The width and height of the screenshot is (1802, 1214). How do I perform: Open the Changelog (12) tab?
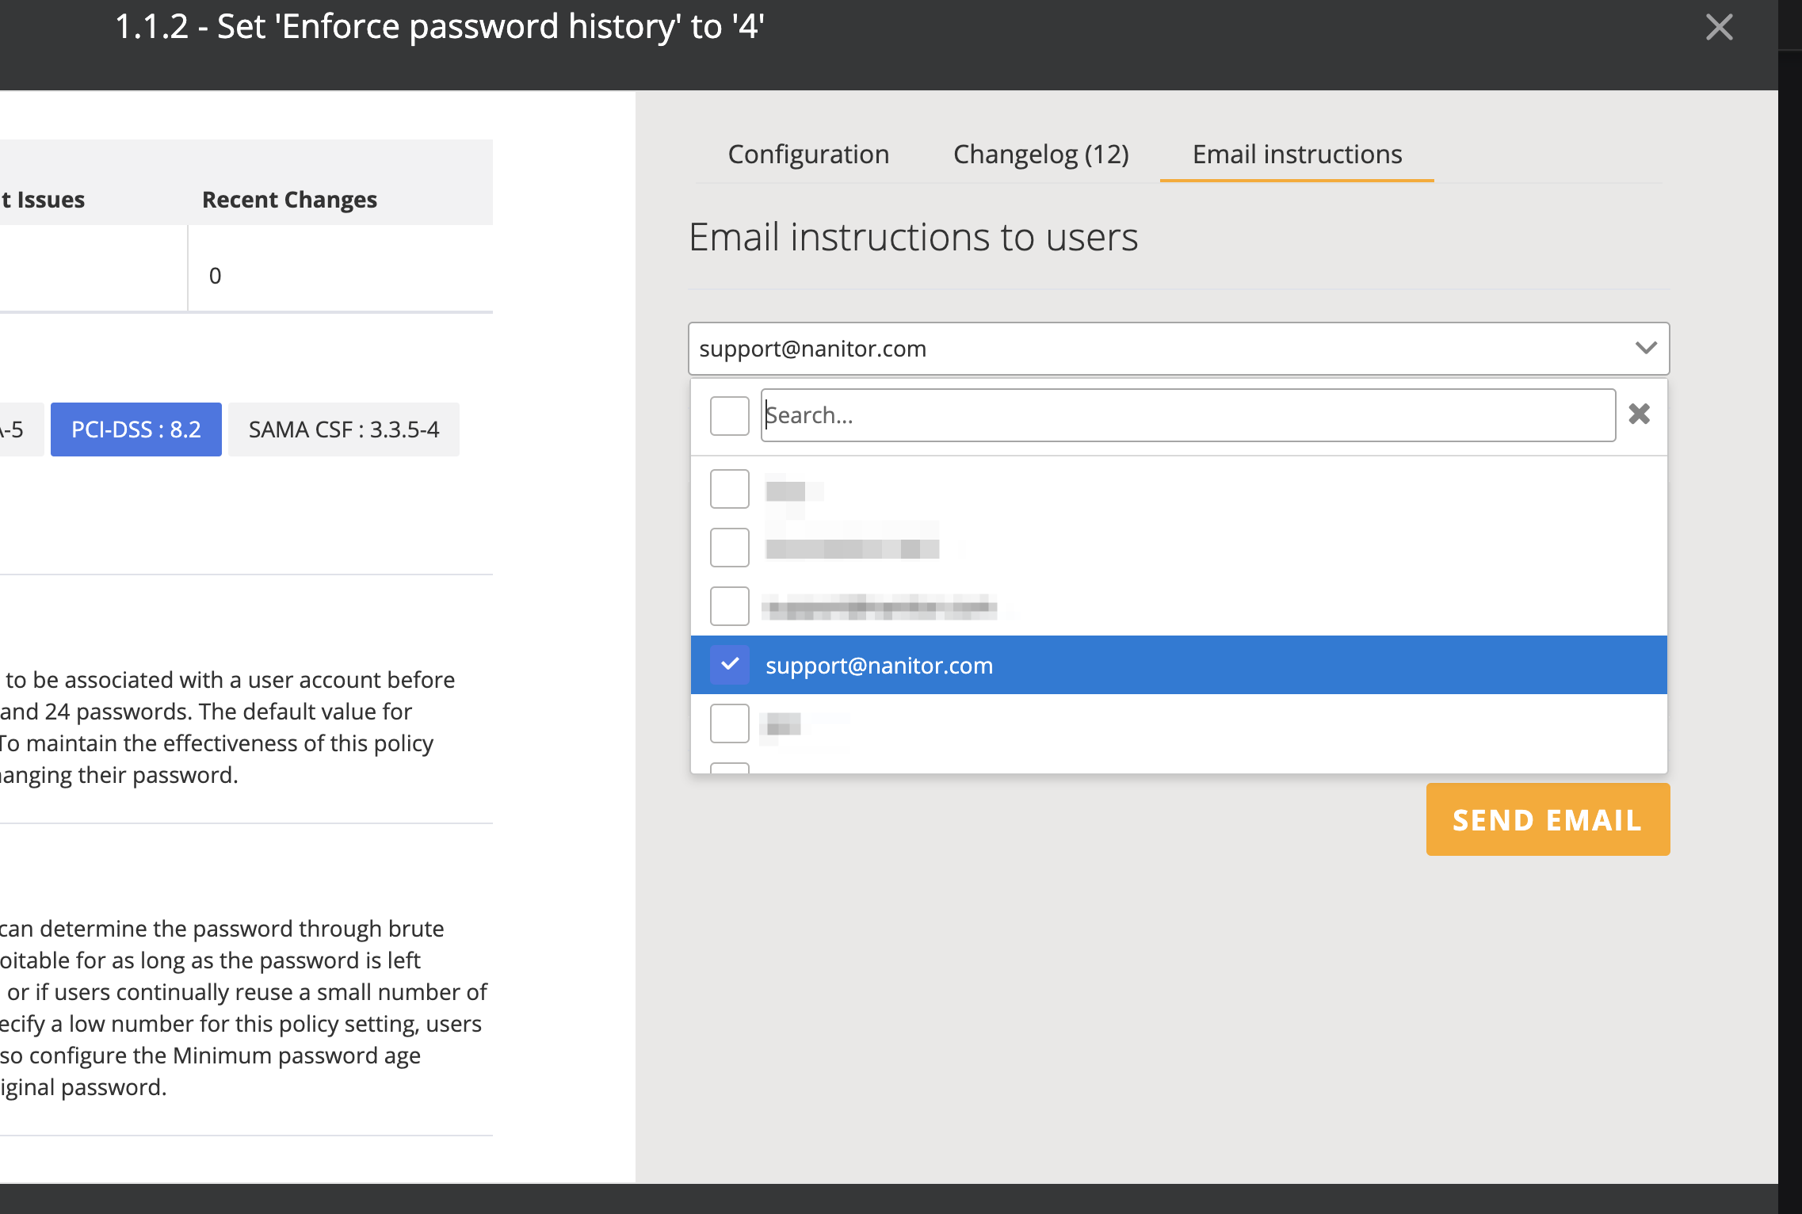point(1040,154)
